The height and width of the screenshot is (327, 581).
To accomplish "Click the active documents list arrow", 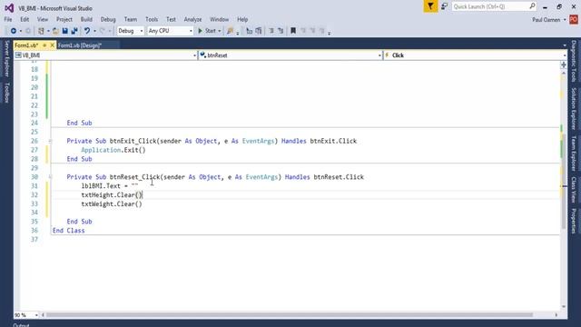I will point(565,45).
